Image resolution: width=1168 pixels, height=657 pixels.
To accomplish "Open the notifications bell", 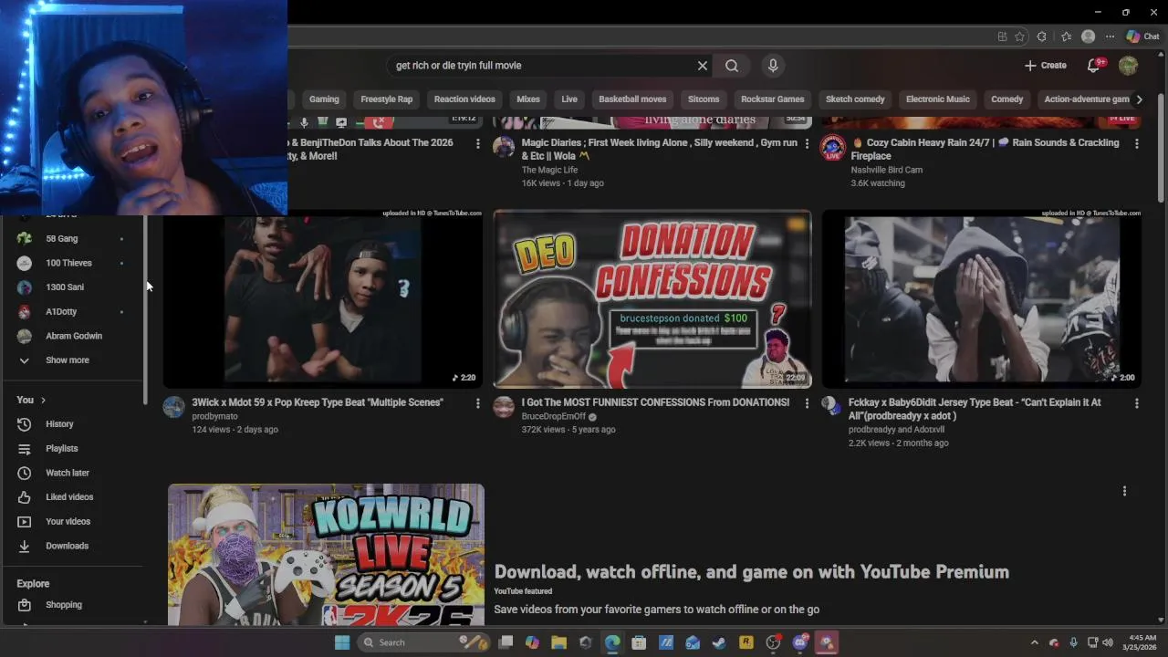I will tap(1093, 66).
